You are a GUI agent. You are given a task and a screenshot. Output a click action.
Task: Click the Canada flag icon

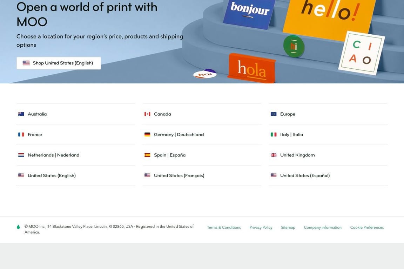[147, 114]
